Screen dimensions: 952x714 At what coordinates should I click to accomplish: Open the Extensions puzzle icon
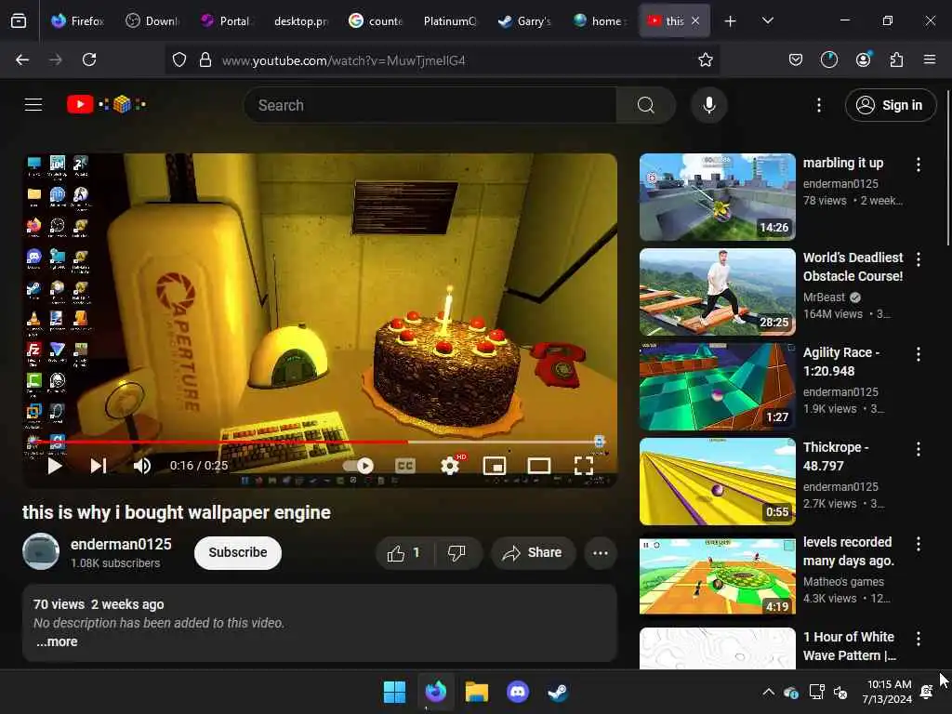pos(896,59)
